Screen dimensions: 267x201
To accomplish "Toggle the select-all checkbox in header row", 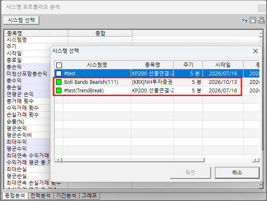I will click(59, 65).
